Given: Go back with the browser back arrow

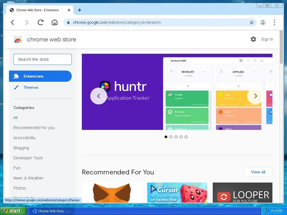Looking at the screenshot, I should pyautogui.click(x=12, y=22).
